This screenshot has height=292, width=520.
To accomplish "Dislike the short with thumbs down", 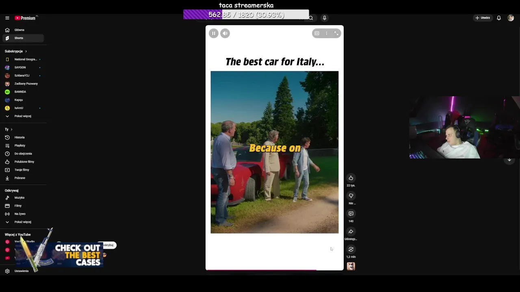I will click(x=351, y=196).
